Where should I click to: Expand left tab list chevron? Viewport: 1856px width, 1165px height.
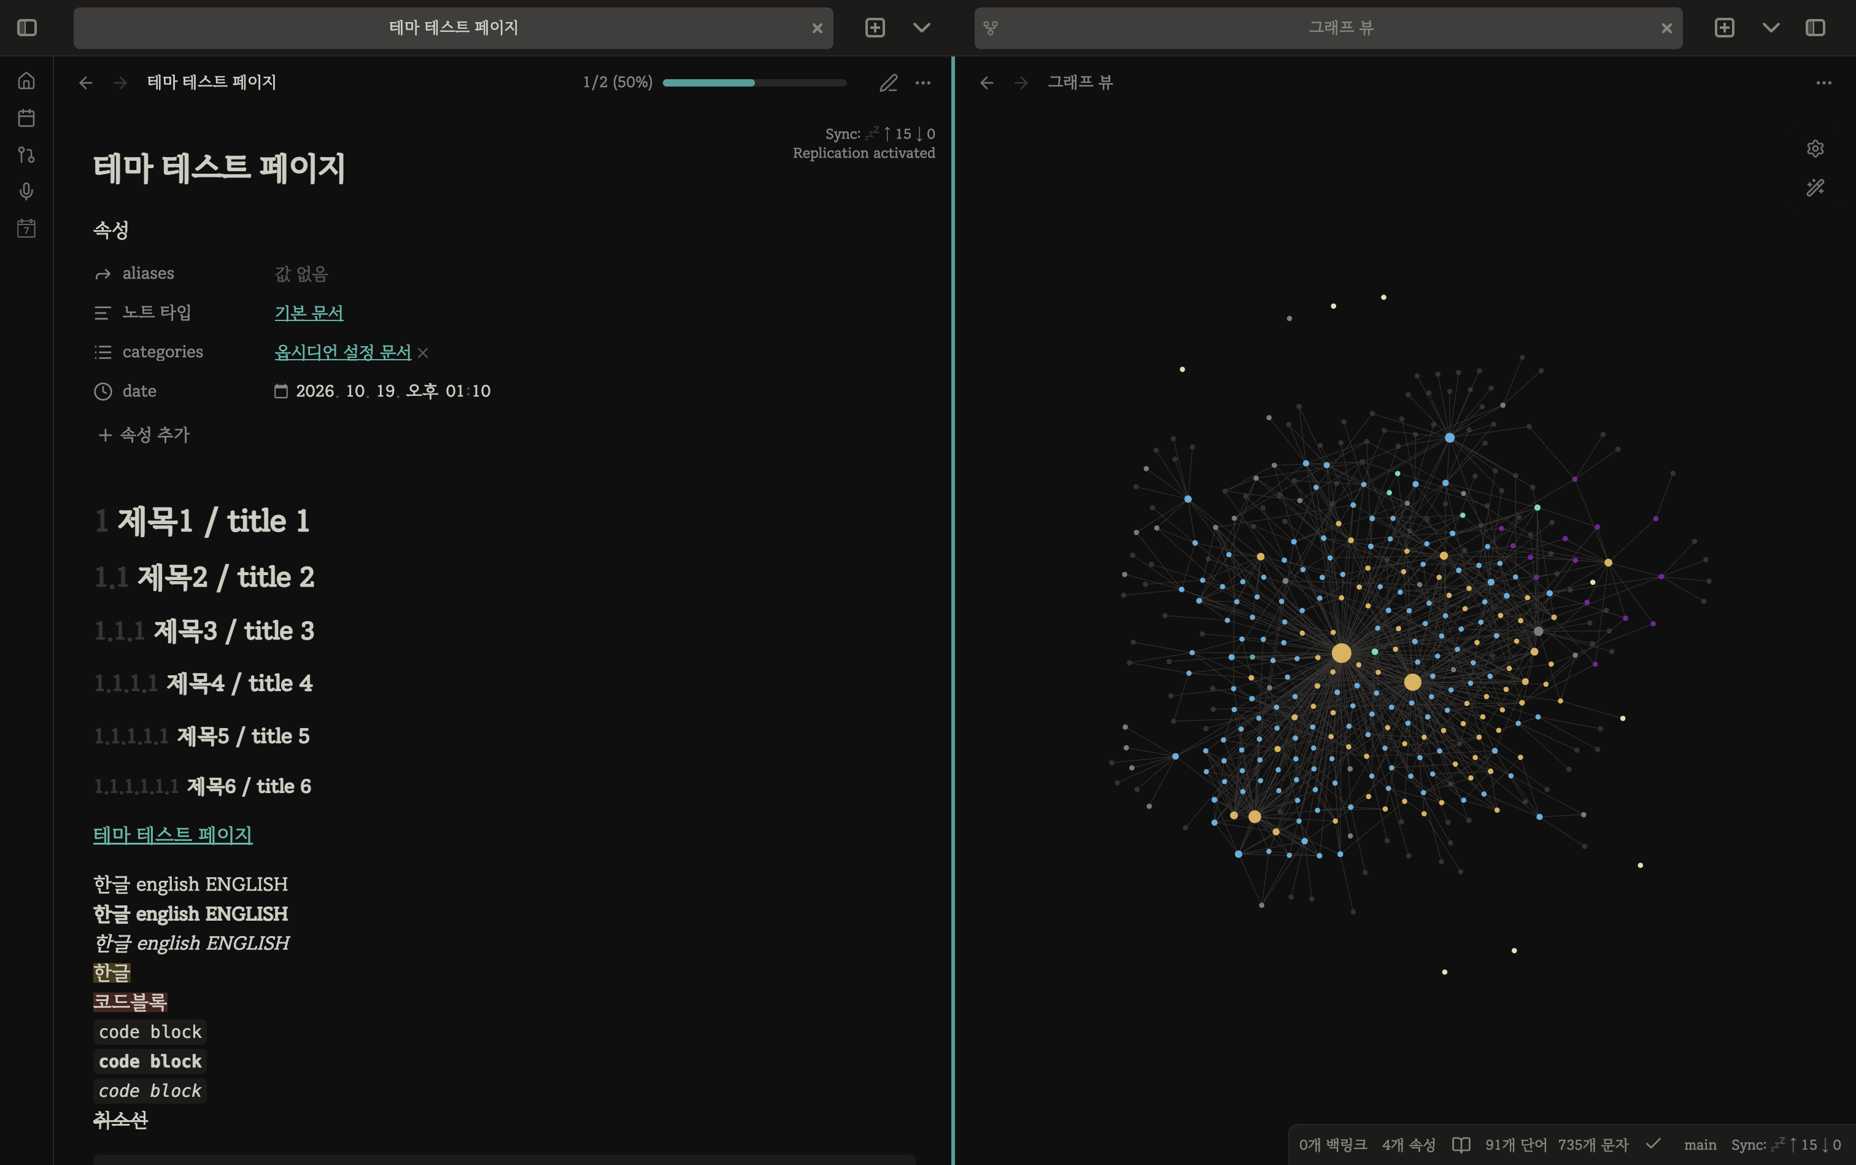click(921, 28)
